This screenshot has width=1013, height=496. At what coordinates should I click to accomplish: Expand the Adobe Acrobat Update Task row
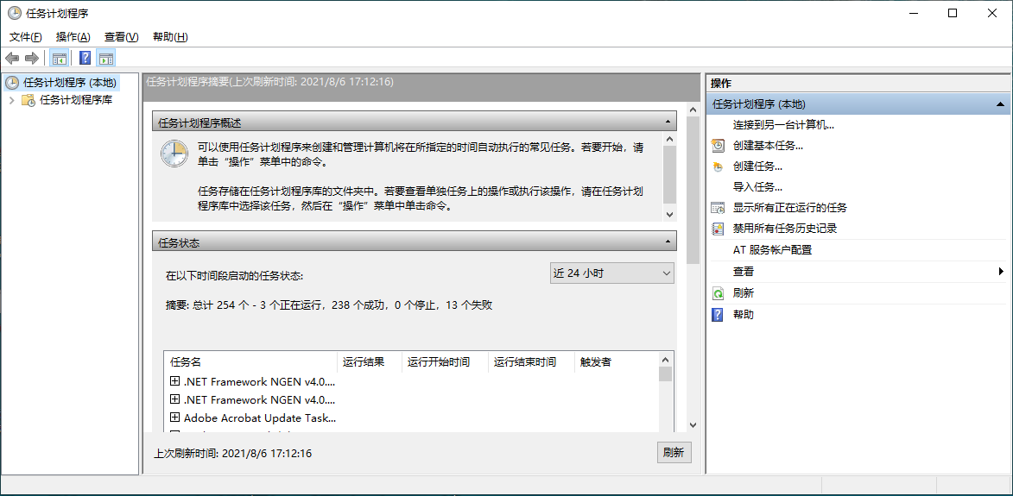pos(174,418)
